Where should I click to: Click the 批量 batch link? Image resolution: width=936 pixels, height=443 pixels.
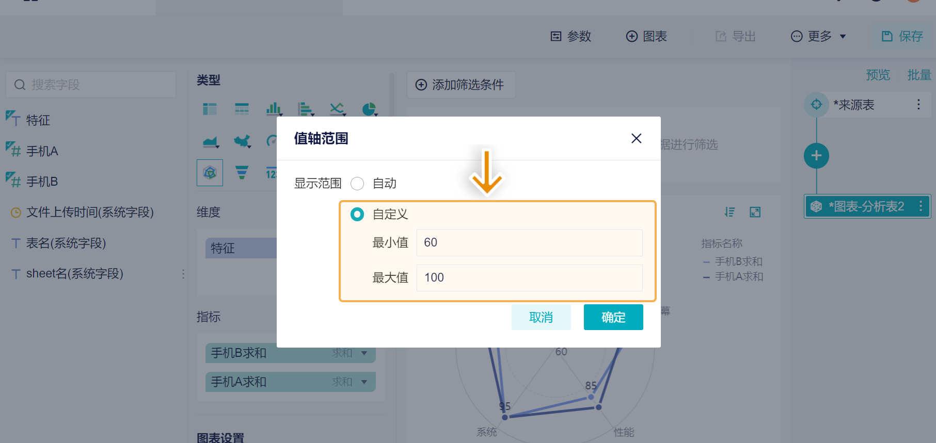(x=919, y=75)
